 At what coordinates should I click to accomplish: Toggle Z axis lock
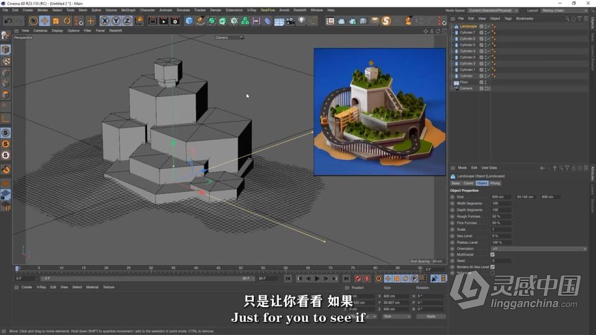coord(127,21)
